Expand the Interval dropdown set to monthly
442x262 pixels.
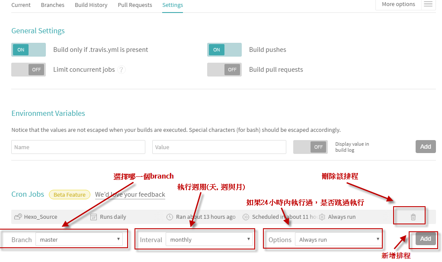pos(209,240)
